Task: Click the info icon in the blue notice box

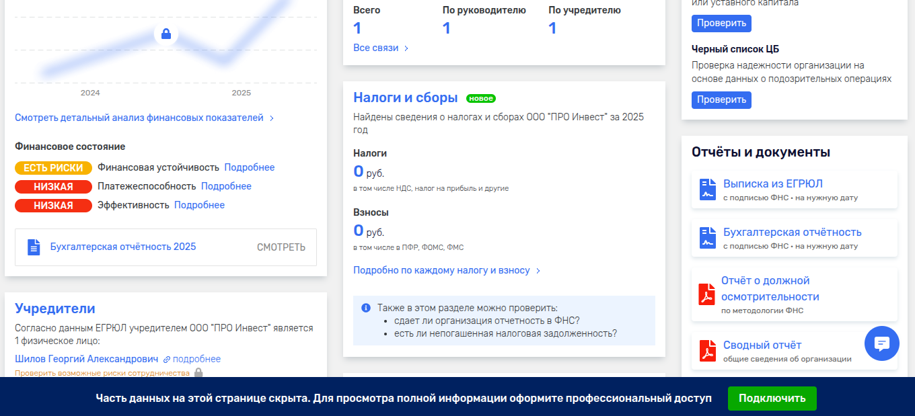Action: point(366,308)
